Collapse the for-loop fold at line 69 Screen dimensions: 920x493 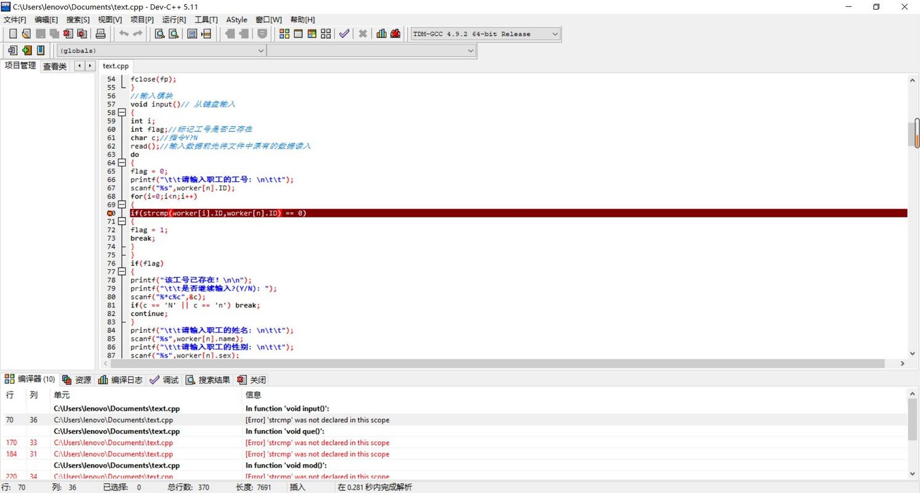pos(122,205)
